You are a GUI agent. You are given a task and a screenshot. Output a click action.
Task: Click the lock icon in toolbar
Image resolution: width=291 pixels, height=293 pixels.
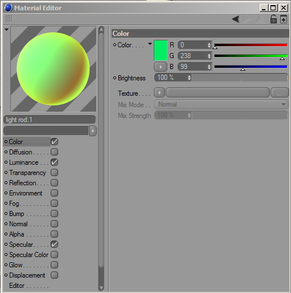tap(273, 19)
